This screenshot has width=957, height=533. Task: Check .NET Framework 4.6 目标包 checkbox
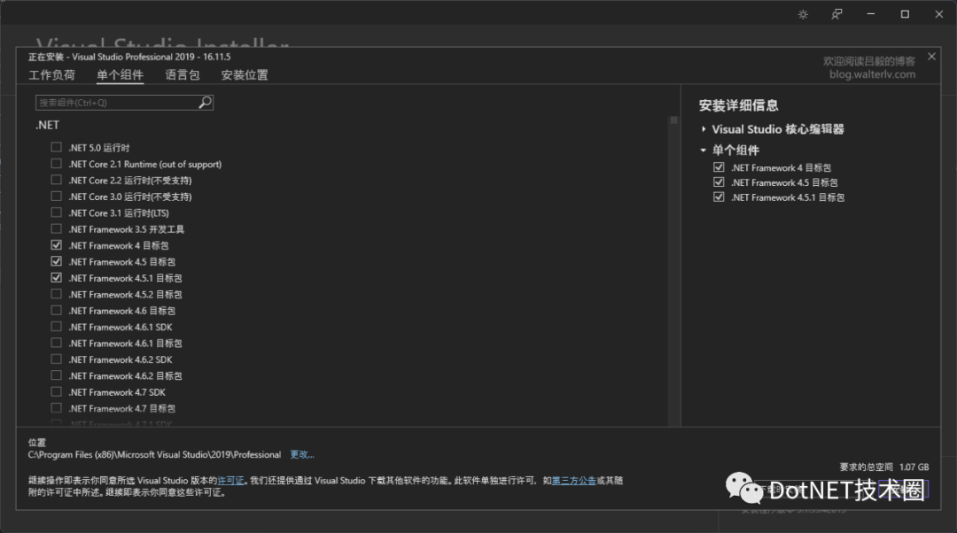(x=56, y=311)
